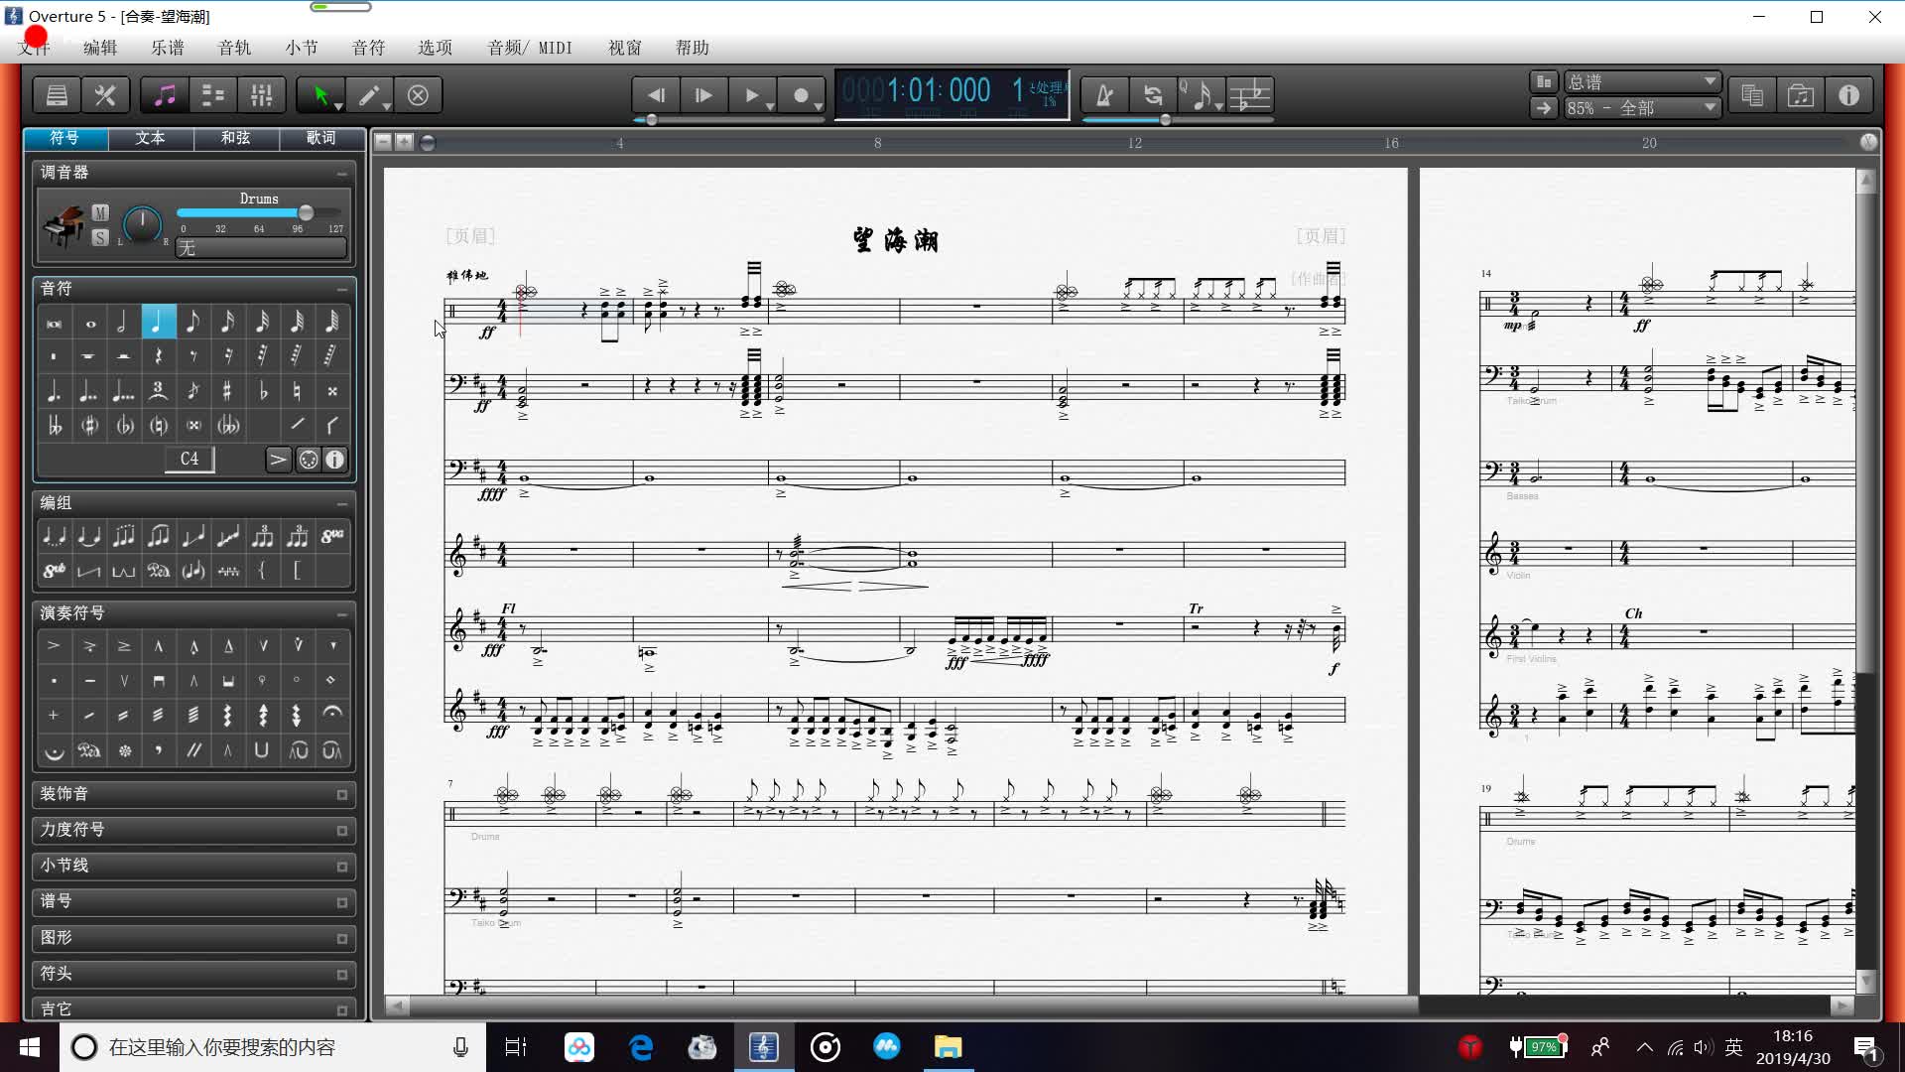Open the info panel button at top right
1905x1072 pixels.
click(1848, 95)
